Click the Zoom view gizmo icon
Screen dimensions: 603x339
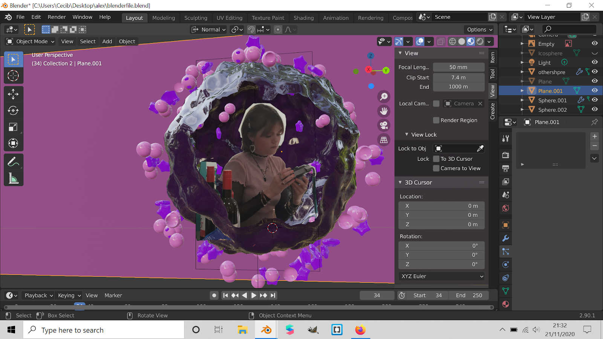pyautogui.click(x=384, y=97)
